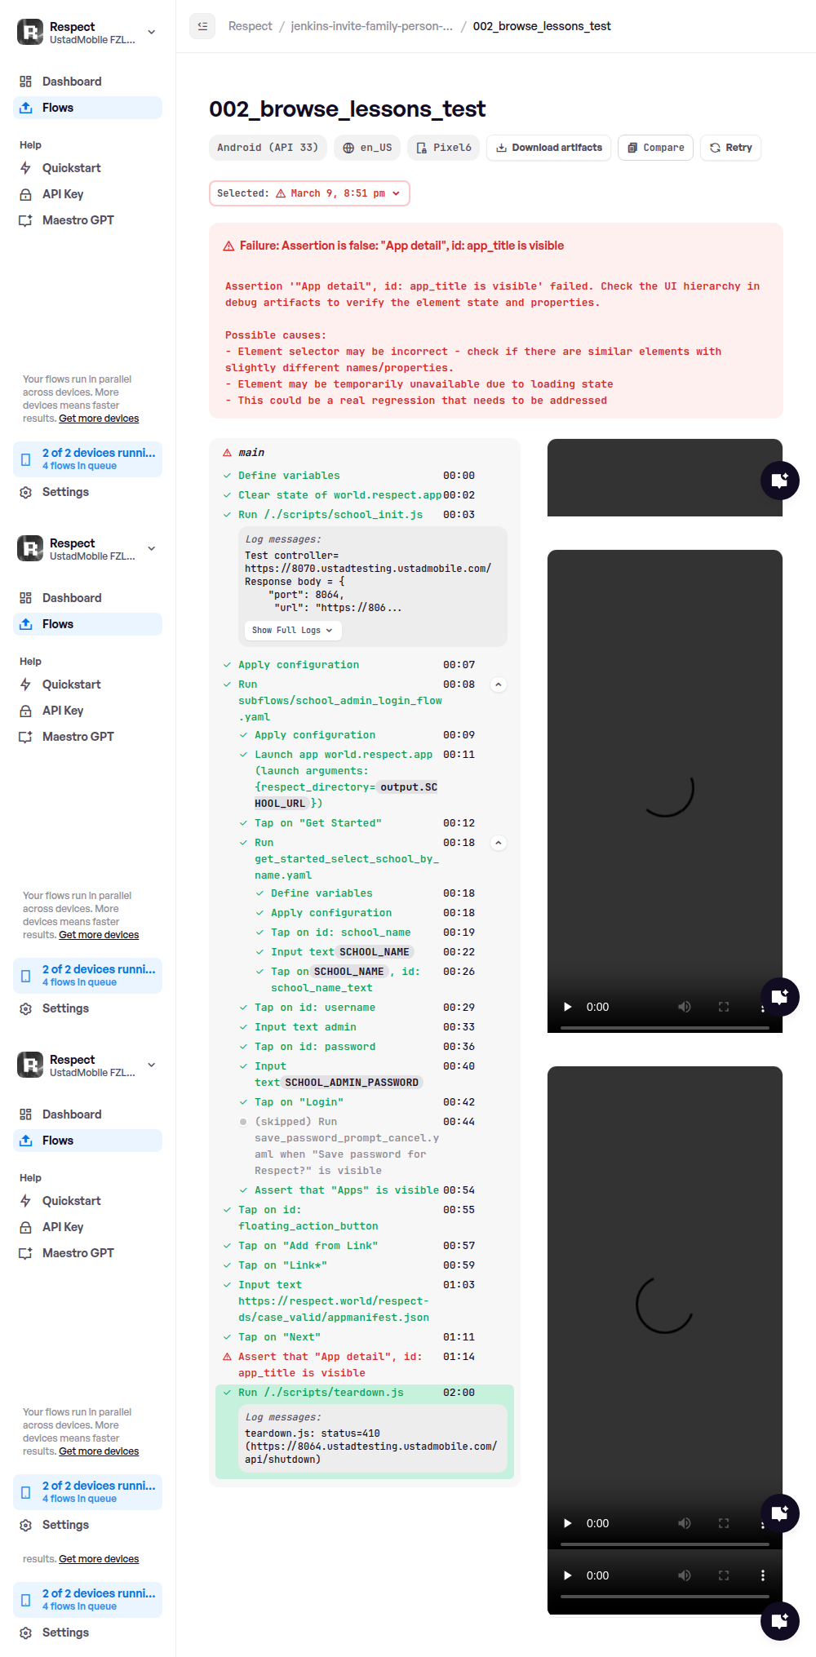Image resolution: width=816 pixels, height=1657 pixels.
Task: Expand Show Full Logs
Action: point(292,630)
